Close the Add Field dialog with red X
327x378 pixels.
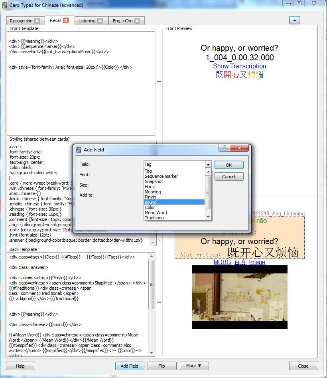[240, 148]
